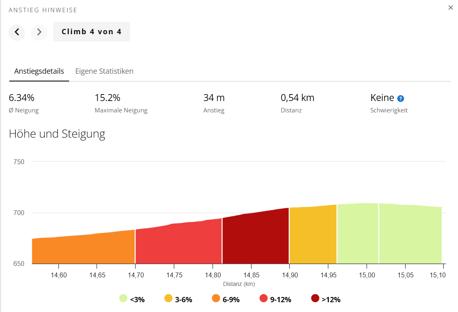458x312 pixels.
Task: Click the 6-9% orange legend dot
Action: pyautogui.click(x=216, y=299)
